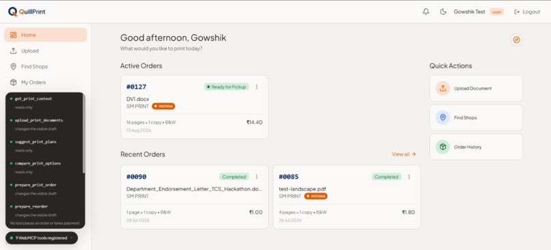Click the Find Shops quick action
This screenshot has width=551, height=250.
point(476,117)
